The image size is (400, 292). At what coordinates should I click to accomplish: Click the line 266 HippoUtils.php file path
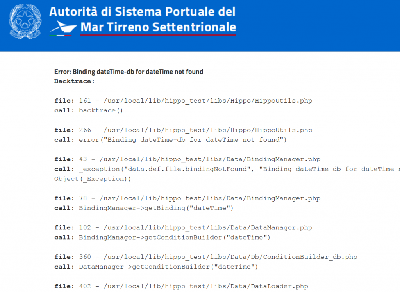pos(195,130)
